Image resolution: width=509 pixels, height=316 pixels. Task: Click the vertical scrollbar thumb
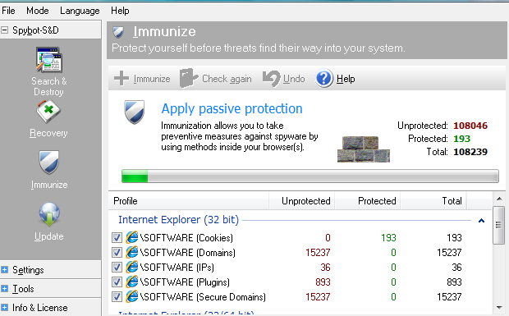498,225
